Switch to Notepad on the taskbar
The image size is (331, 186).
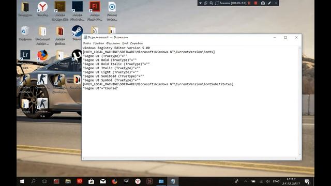(173, 181)
